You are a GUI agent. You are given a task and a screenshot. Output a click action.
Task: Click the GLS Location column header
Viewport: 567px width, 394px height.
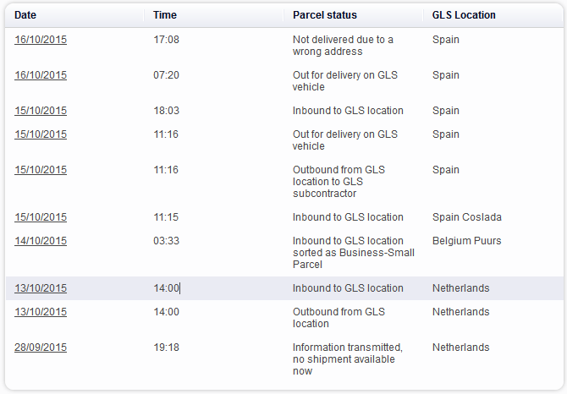464,15
